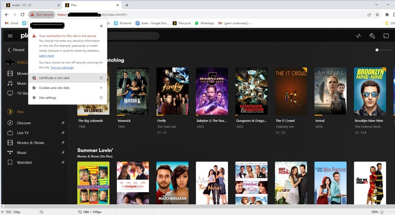This screenshot has width=395, height=215.
Task: Open (geen onderwerp) bookmark
Action: tap(235, 23)
